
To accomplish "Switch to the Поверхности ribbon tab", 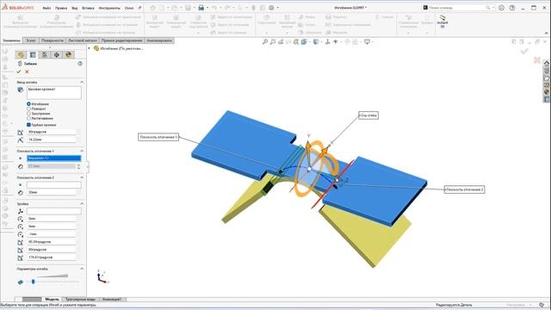I will (53, 40).
